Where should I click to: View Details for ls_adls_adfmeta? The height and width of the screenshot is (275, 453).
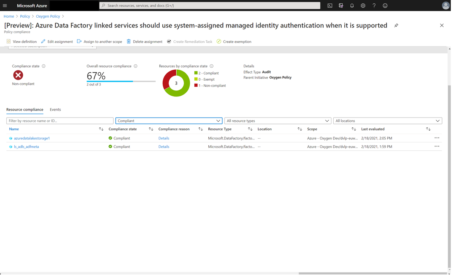tap(164, 147)
